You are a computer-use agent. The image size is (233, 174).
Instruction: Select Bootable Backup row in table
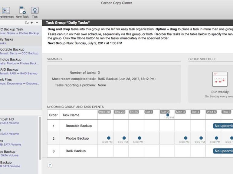pos(140,126)
